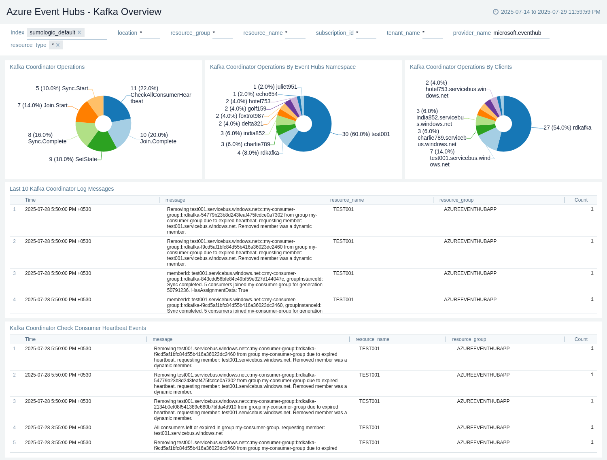Edit the resource_name filter field
Screen dimensions: 607x460
(295, 33)
